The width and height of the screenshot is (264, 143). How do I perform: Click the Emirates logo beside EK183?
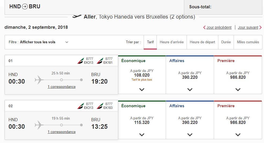100,106
